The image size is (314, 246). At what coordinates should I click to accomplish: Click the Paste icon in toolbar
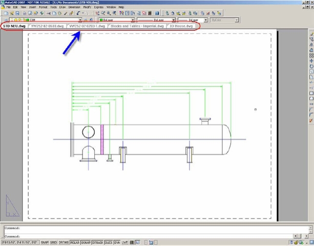coord(60,13)
